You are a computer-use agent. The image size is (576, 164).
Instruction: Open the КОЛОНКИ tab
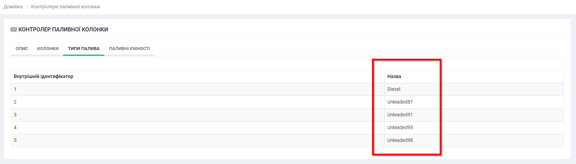pyautogui.click(x=48, y=49)
